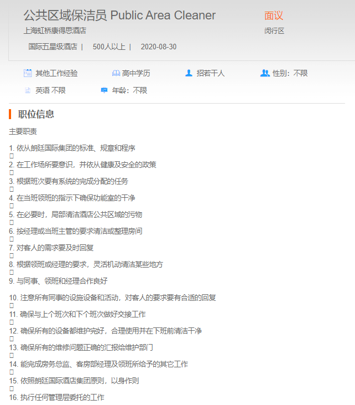
Task: Click the English language document icon
Action: [x=28, y=90]
